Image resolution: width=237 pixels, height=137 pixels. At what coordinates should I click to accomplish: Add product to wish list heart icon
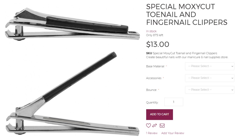pos(149,125)
